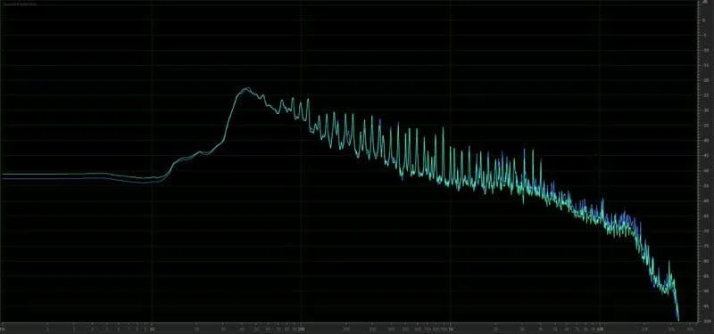Click the -45 dB label on amplitude ruler
The width and height of the screenshot is (714, 334).
[706, 155]
